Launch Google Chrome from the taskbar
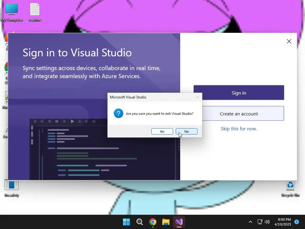The image size is (305, 229). tap(153, 222)
